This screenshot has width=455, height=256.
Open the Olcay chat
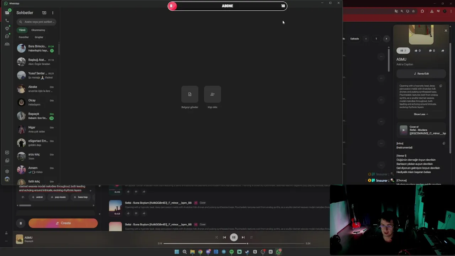pyautogui.click(x=37, y=102)
